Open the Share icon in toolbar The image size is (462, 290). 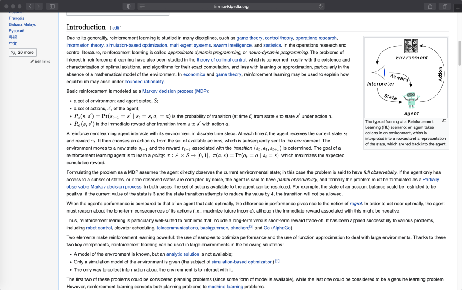tap(430, 6)
